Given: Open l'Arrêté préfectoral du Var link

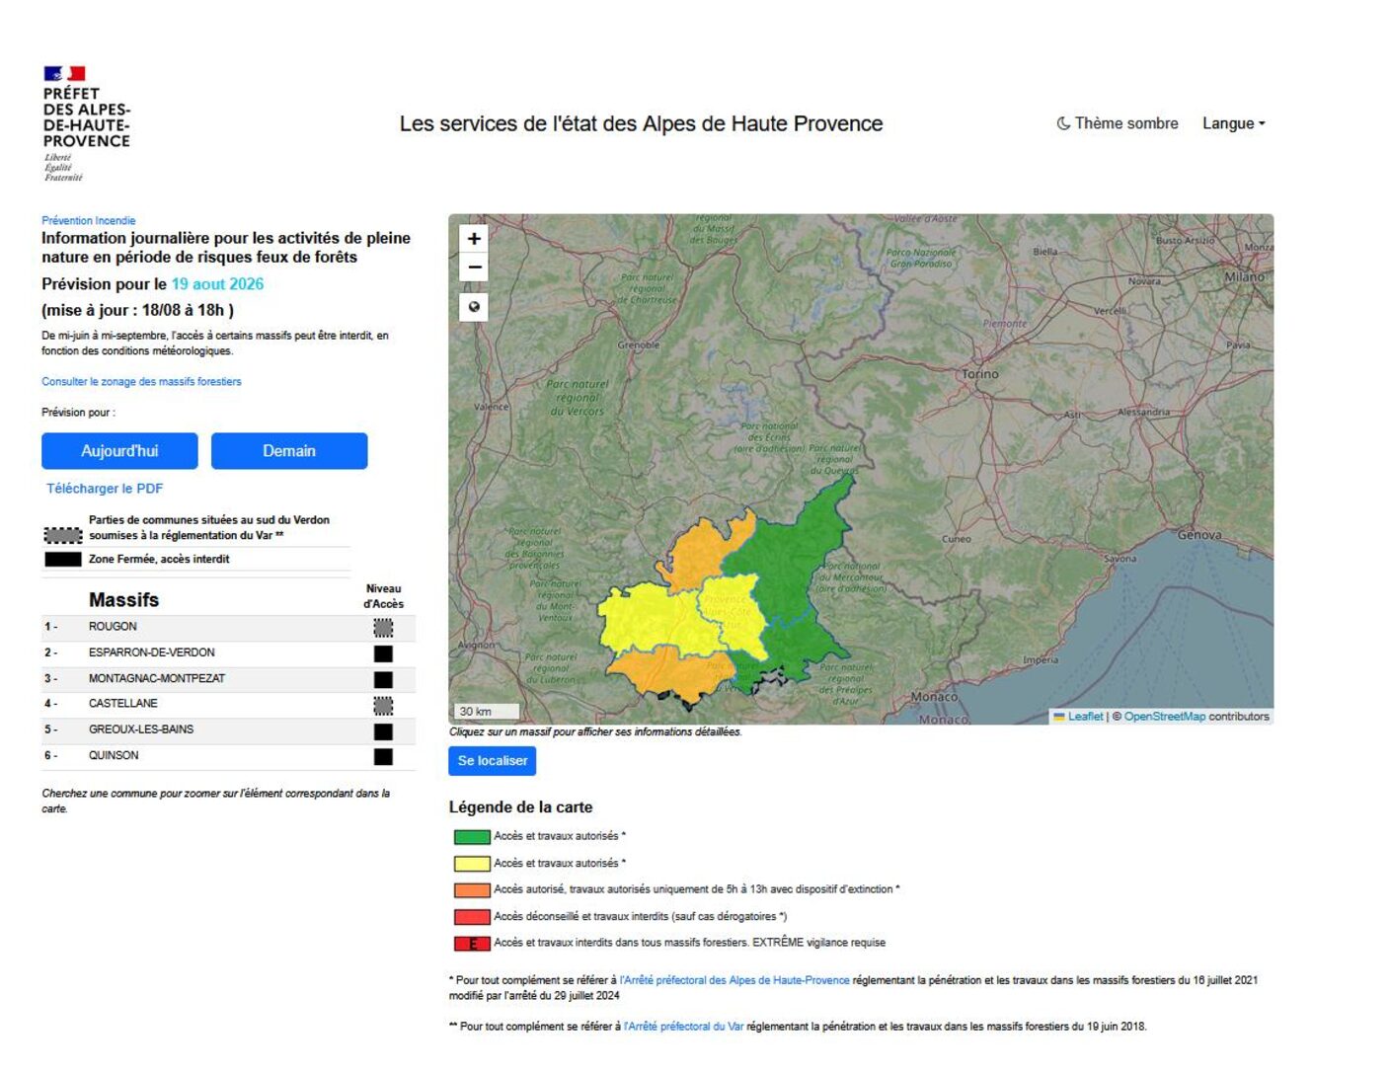Looking at the screenshot, I should pyautogui.click(x=683, y=1027).
